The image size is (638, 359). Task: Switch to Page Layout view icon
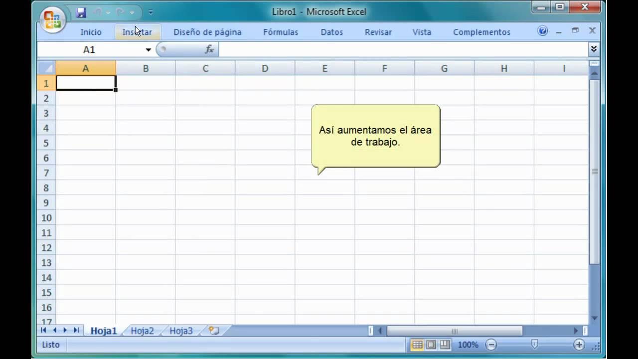click(x=431, y=345)
